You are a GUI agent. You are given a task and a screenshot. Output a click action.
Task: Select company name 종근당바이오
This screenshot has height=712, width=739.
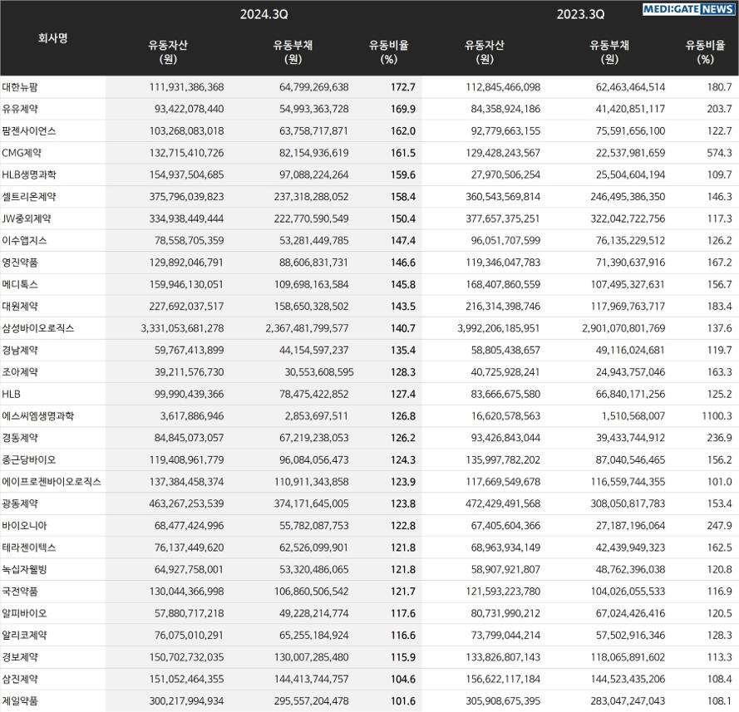[29, 459]
